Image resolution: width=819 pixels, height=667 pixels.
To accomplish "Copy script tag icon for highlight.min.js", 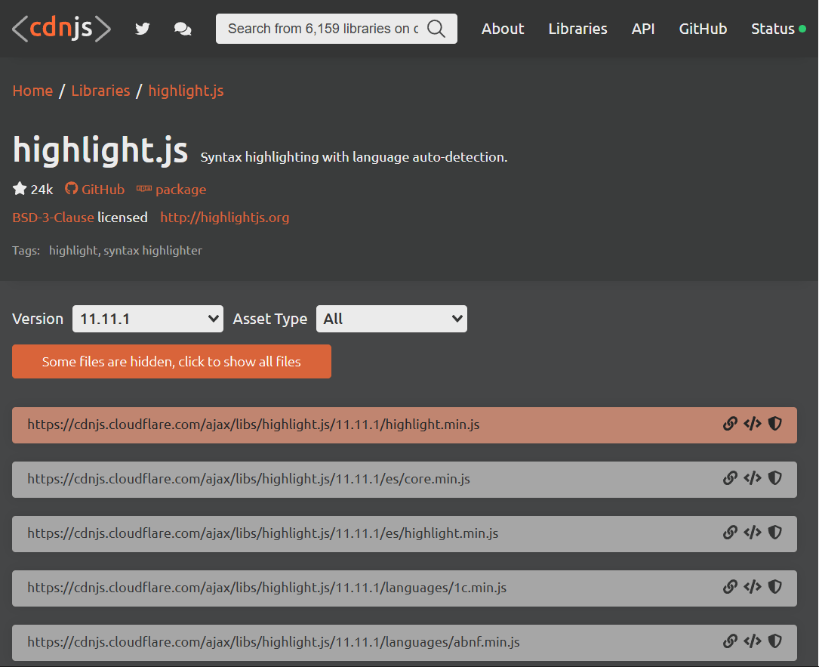I will (x=752, y=424).
